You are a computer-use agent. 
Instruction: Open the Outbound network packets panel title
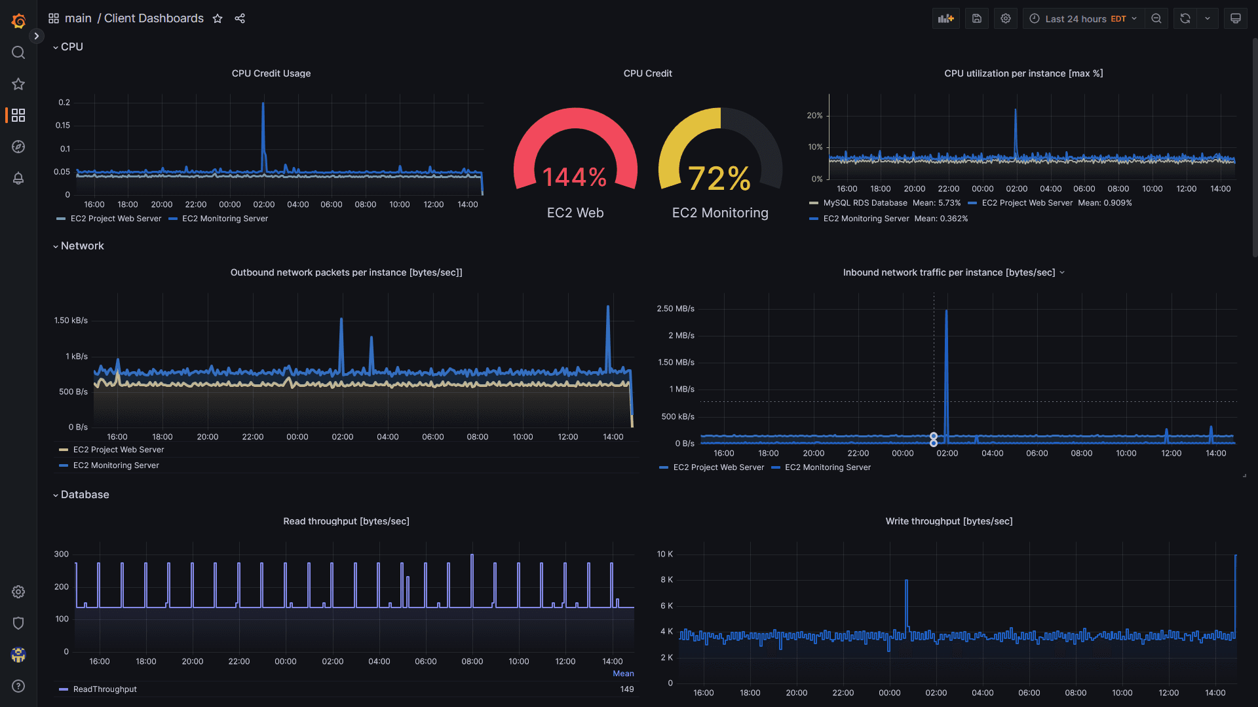(x=346, y=272)
